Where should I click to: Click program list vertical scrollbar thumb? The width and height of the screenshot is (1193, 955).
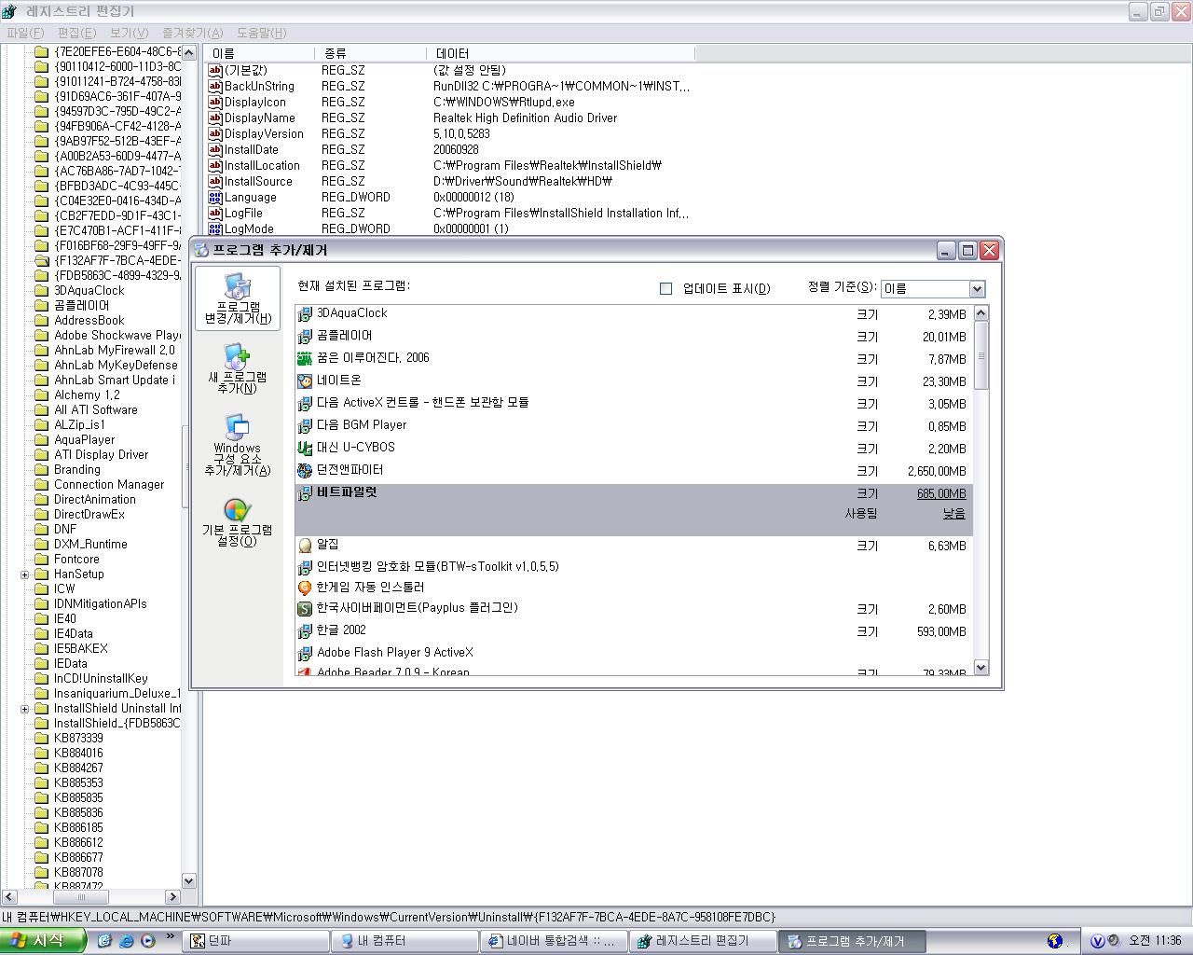click(980, 355)
